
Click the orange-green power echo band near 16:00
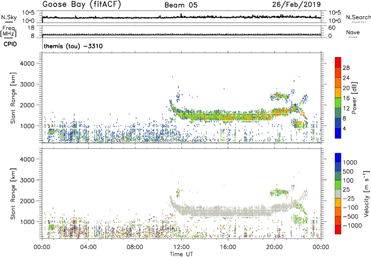click(x=228, y=116)
